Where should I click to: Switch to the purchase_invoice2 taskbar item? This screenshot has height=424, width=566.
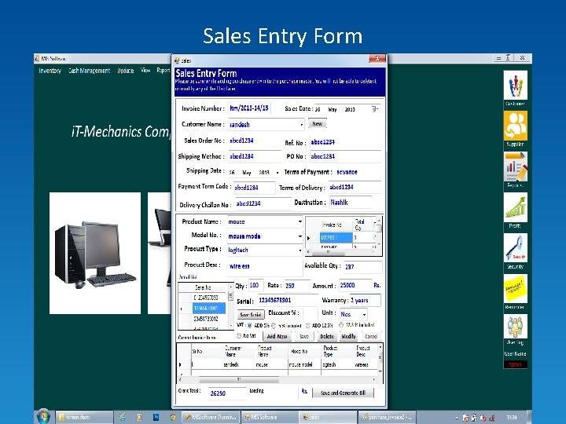tap(387, 417)
